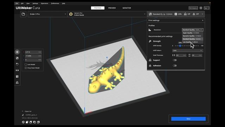Image resolution: width=225 pixels, height=127 pixels.
Task: Open the Settings menu
Action: 35,3
